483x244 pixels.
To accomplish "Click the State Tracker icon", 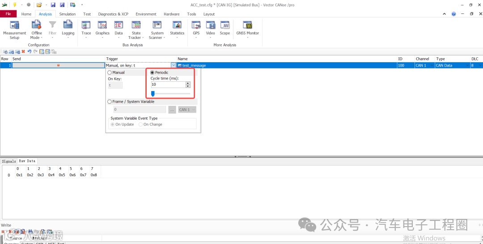I will coord(136,25).
